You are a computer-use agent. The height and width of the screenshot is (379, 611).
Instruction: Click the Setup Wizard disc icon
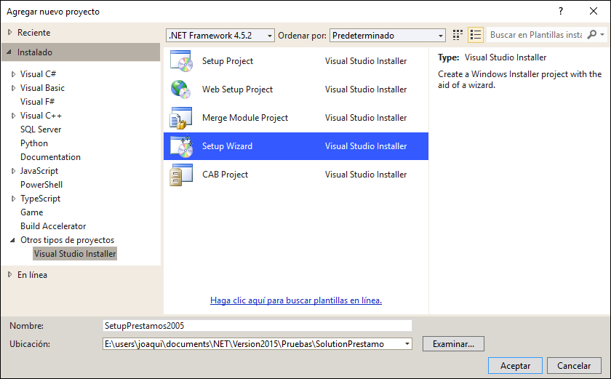click(x=181, y=146)
